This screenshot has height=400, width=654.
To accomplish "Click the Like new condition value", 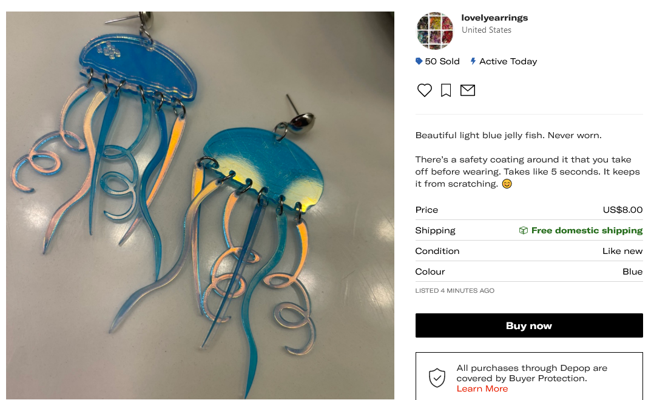I will (x=622, y=252).
